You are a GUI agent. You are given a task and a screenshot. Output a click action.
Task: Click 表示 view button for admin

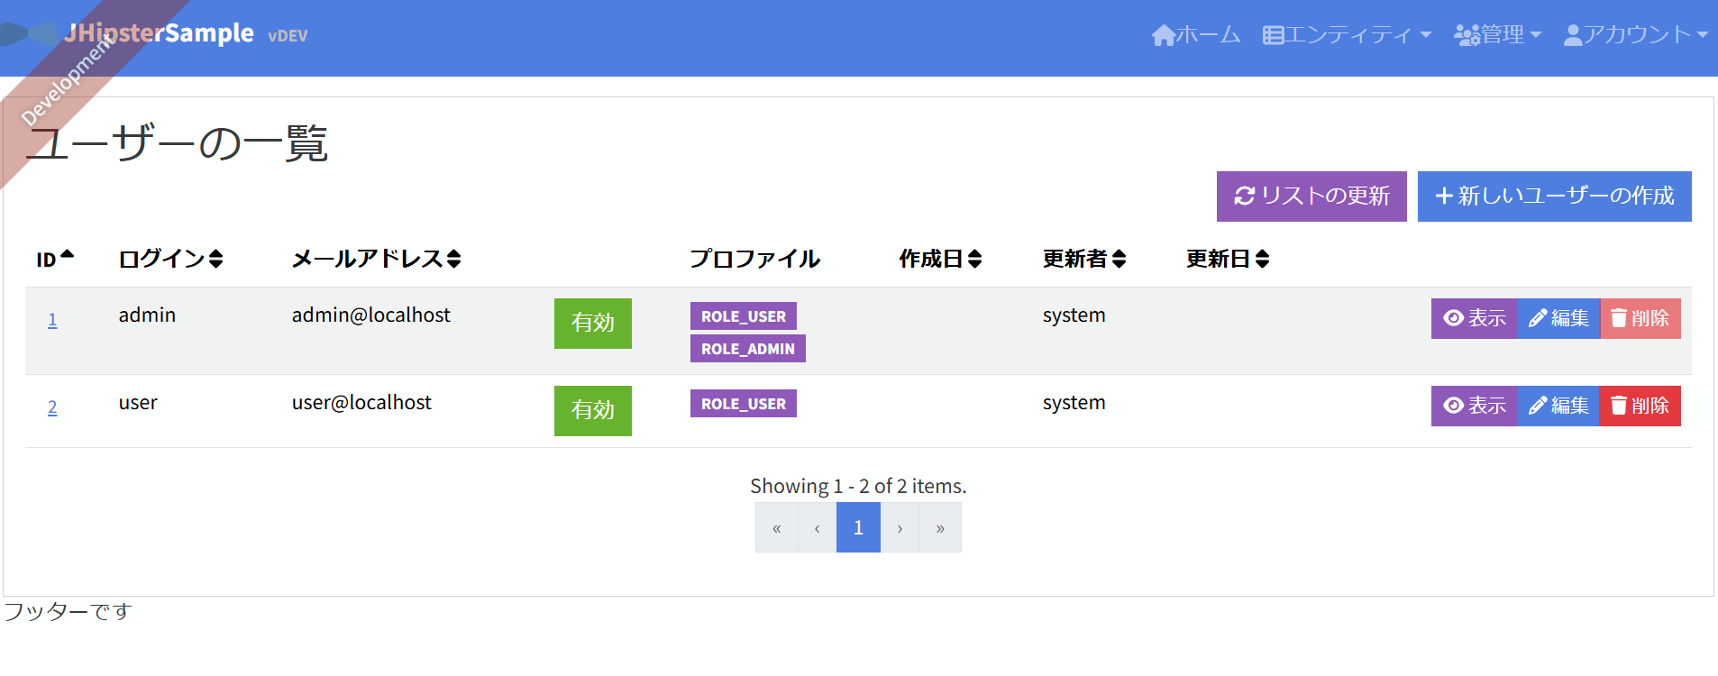[x=1474, y=318]
